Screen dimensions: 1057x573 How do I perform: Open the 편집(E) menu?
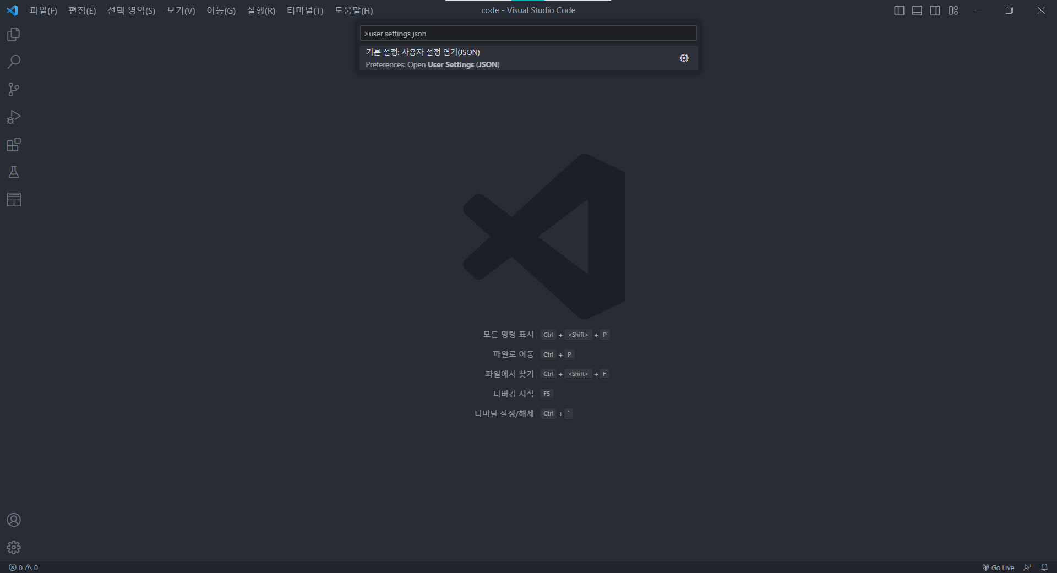tap(82, 10)
